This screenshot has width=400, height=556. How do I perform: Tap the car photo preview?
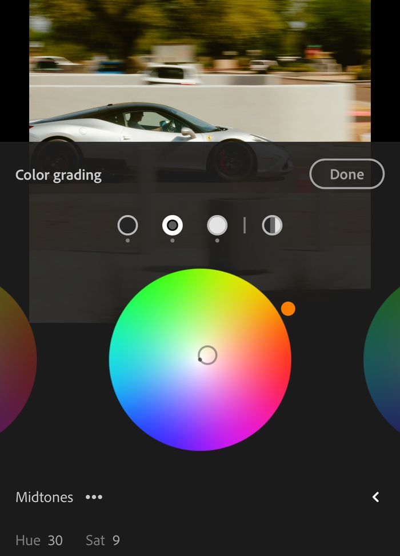199,71
